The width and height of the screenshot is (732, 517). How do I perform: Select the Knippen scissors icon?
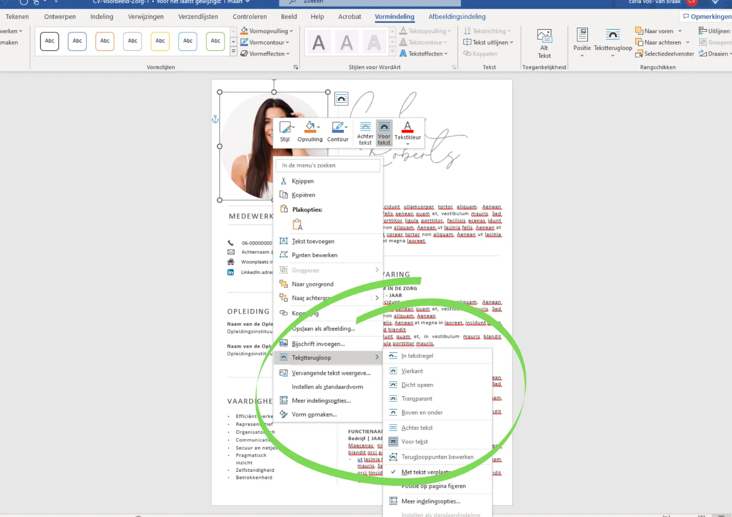tap(284, 181)
